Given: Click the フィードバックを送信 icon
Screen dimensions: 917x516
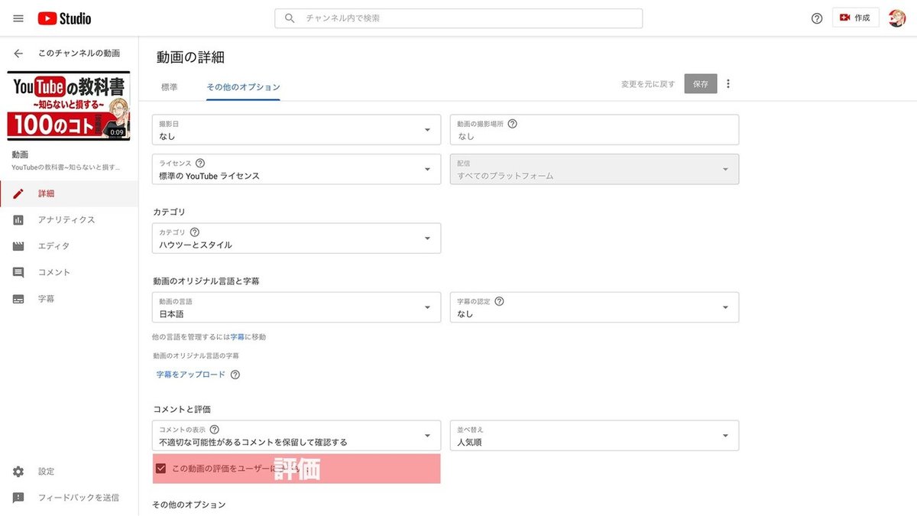Looking at the screenshot, I should pos(18,498).
